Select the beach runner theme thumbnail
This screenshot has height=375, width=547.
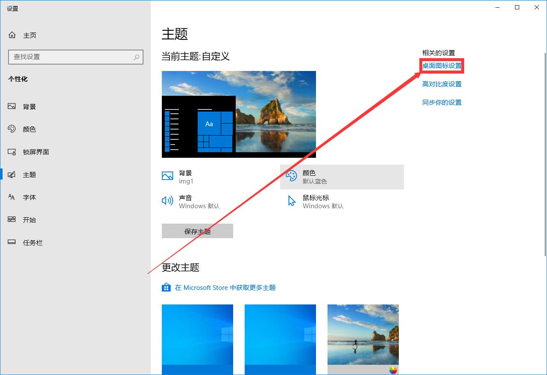click(363, 340)
